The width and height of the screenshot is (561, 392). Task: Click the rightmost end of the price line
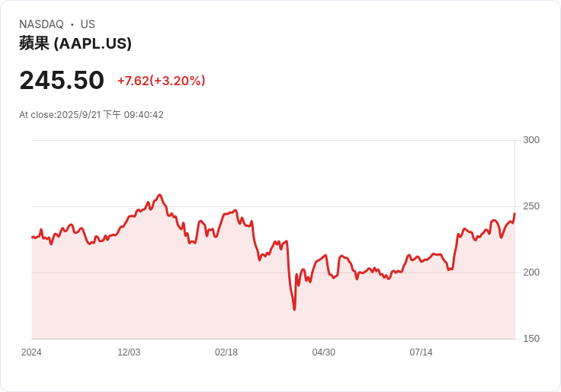[515, 214]
